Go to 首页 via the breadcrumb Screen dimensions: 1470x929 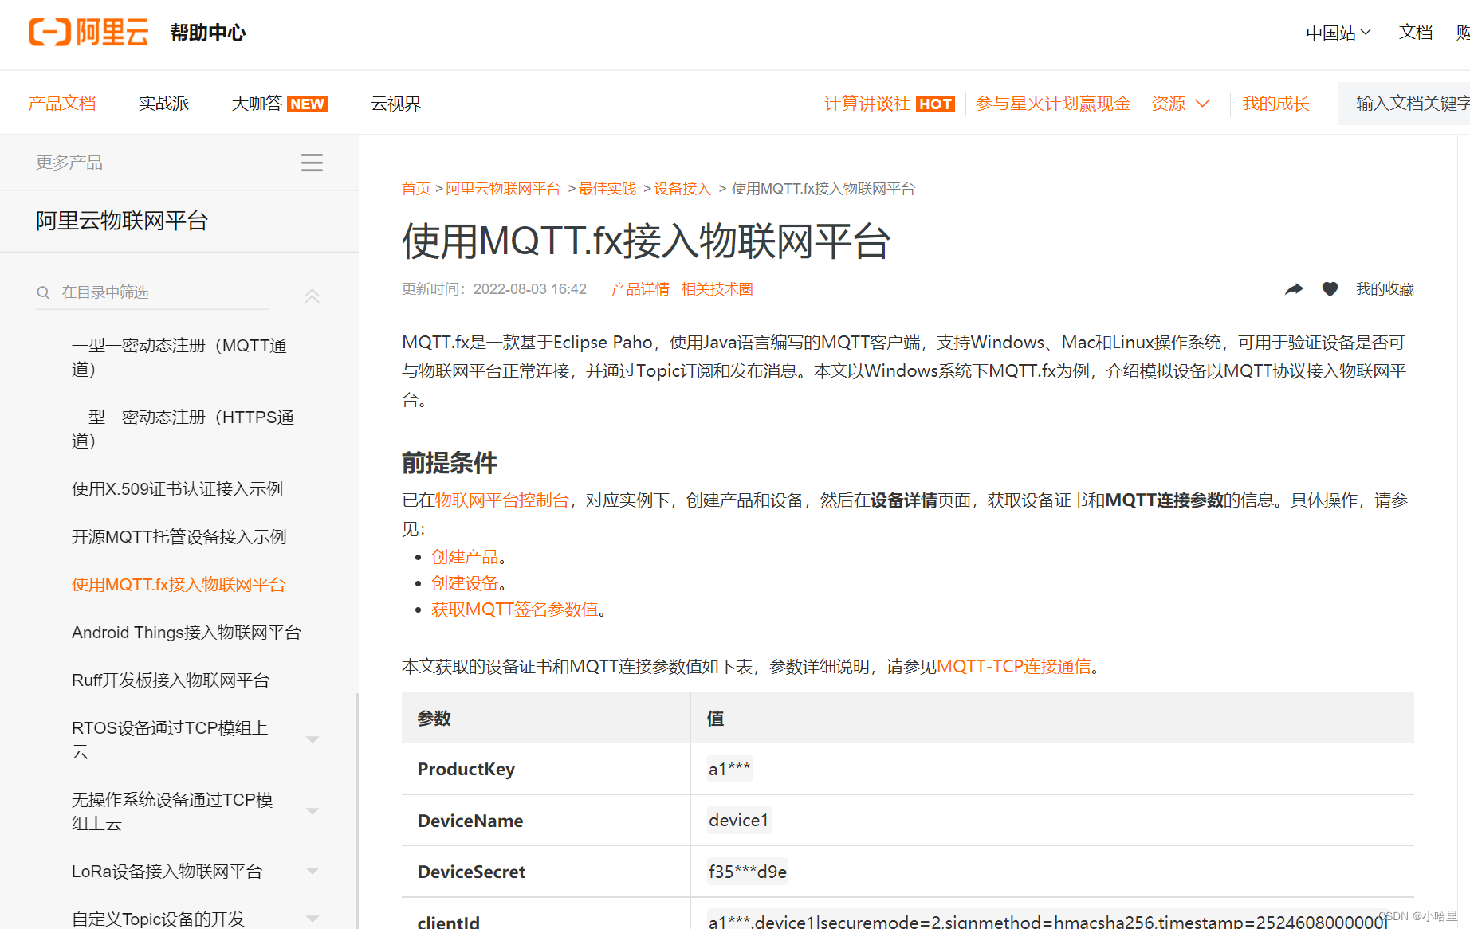tap(415, 188)
